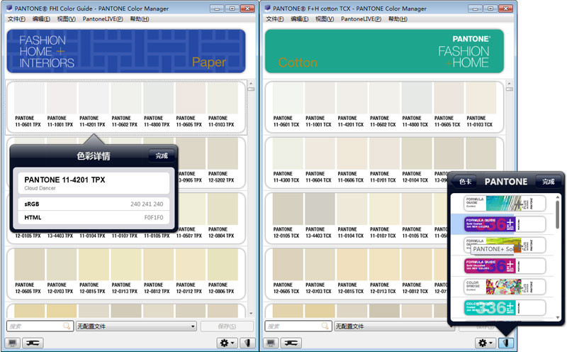Open PantoneLIVE(P) menu in cotton TCX window
This screenshot has width=567, height=352.
361,19
